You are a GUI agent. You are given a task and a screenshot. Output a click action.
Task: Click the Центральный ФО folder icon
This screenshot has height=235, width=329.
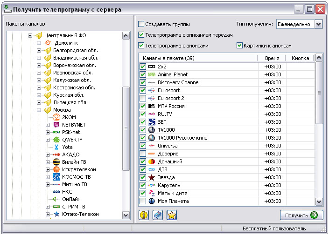pyautogui.click(x=39, y=35)
